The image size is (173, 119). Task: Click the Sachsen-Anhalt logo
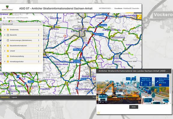point(7,8)
